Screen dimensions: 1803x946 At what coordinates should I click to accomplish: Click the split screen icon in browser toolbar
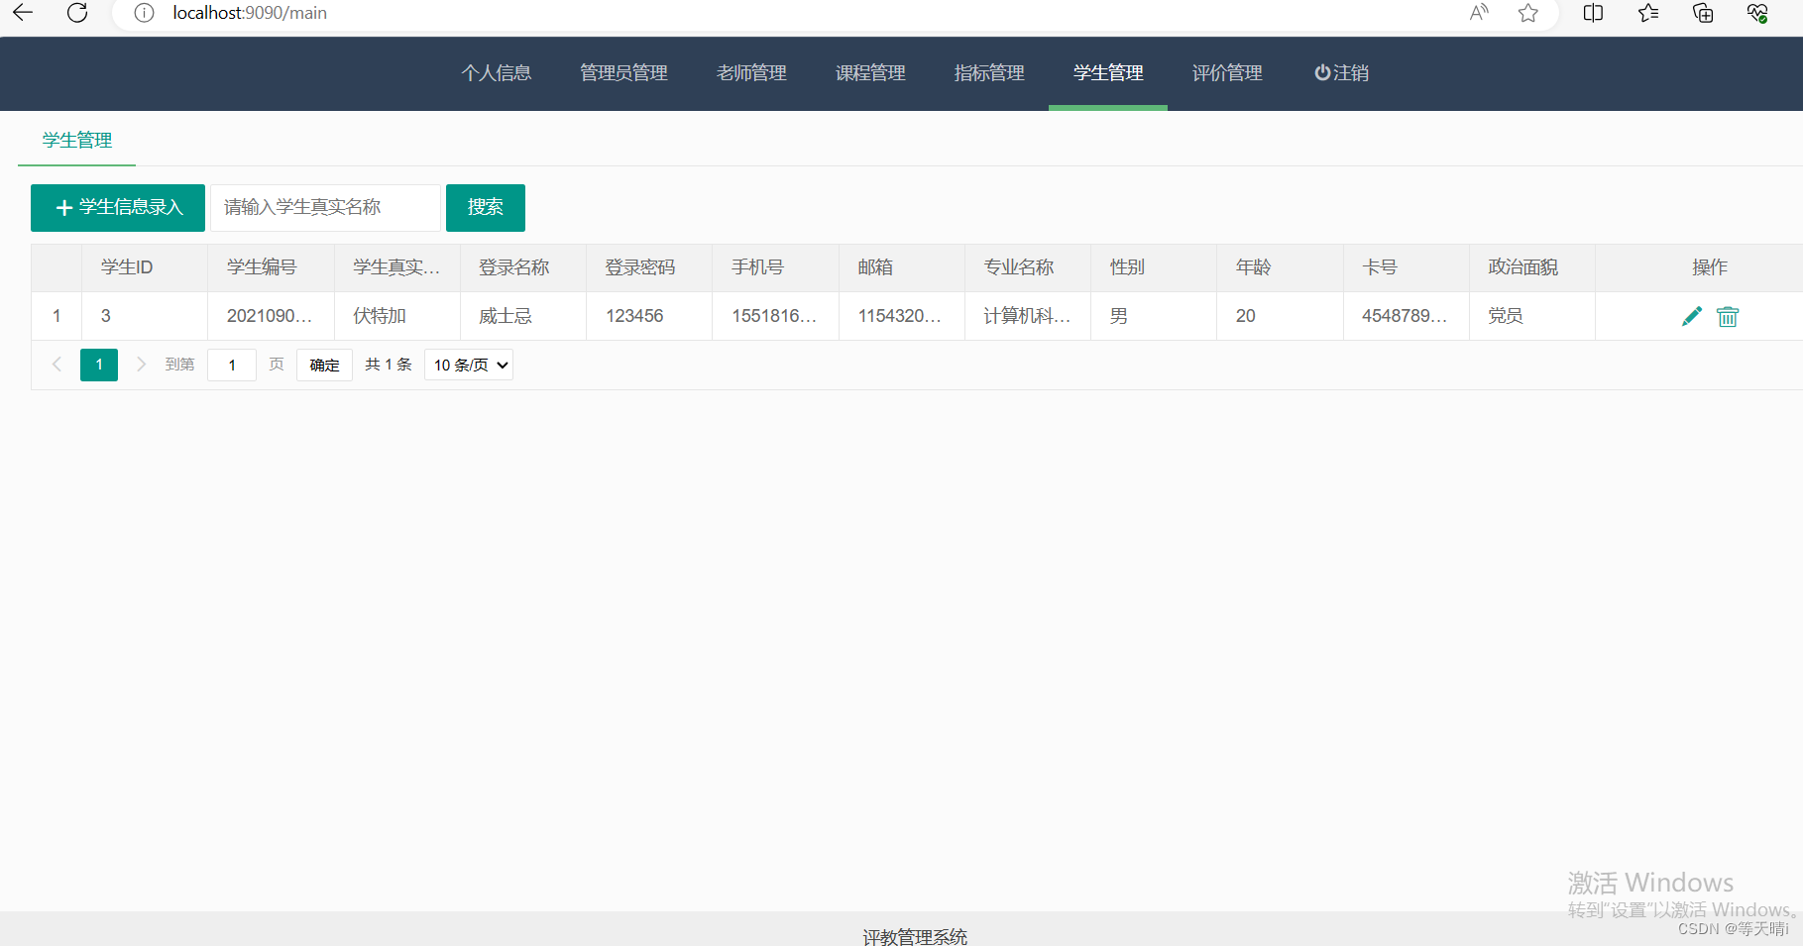click(x=1593, y=13)
